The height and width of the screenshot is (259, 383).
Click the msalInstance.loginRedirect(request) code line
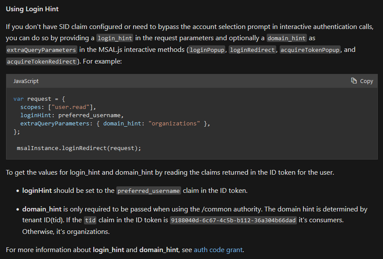(x=79, y=148)
